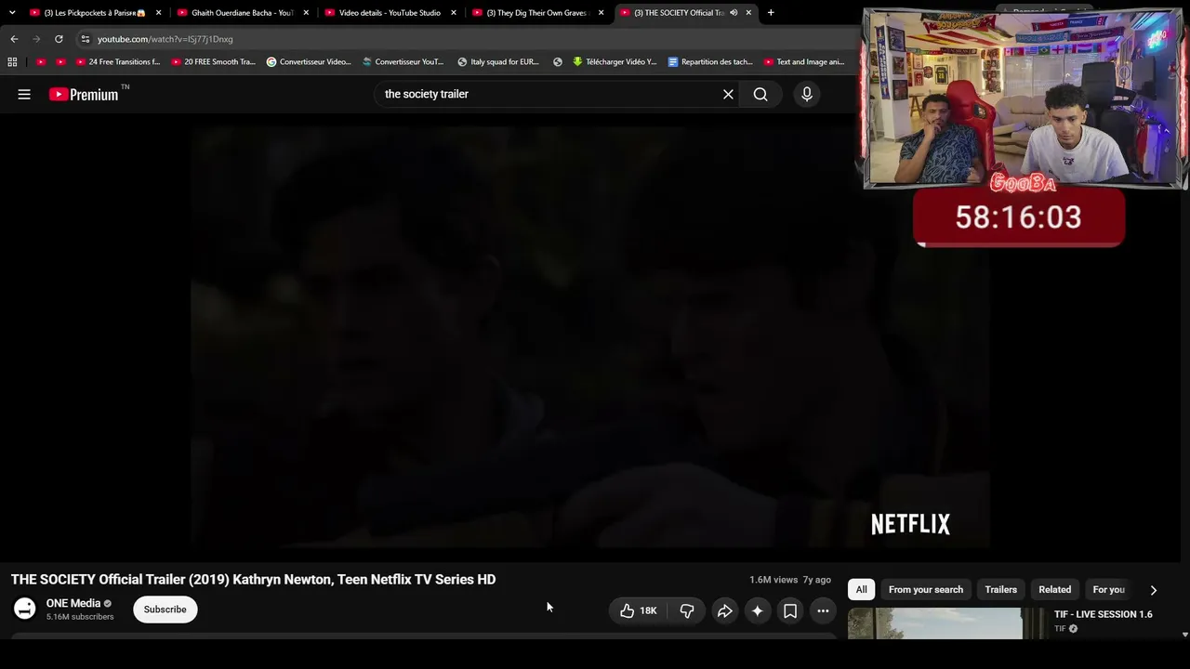Share the video via arrow icon
This screenshot has height=669, width=1190.
coord(724,610)
